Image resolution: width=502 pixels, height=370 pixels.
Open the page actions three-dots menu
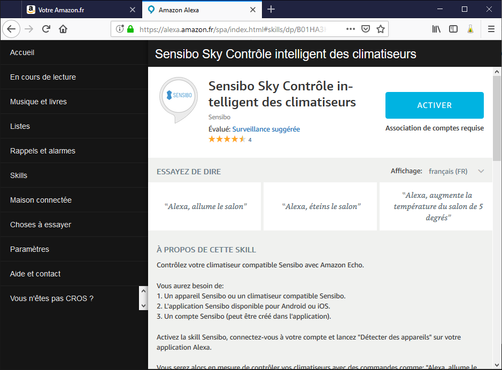pos(351,29)
